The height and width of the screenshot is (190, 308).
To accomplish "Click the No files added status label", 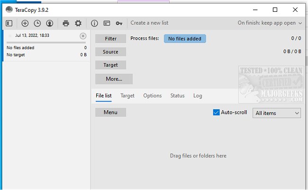I will coord(185,39).
